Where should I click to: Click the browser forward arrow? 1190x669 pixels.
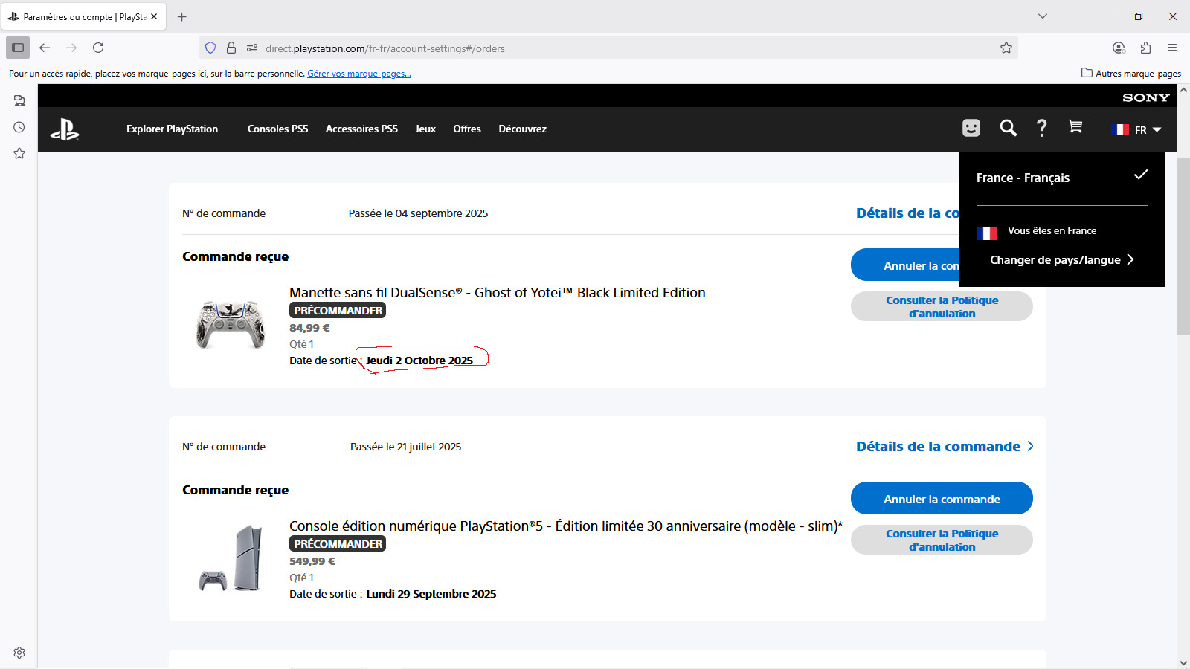point(71,48)
